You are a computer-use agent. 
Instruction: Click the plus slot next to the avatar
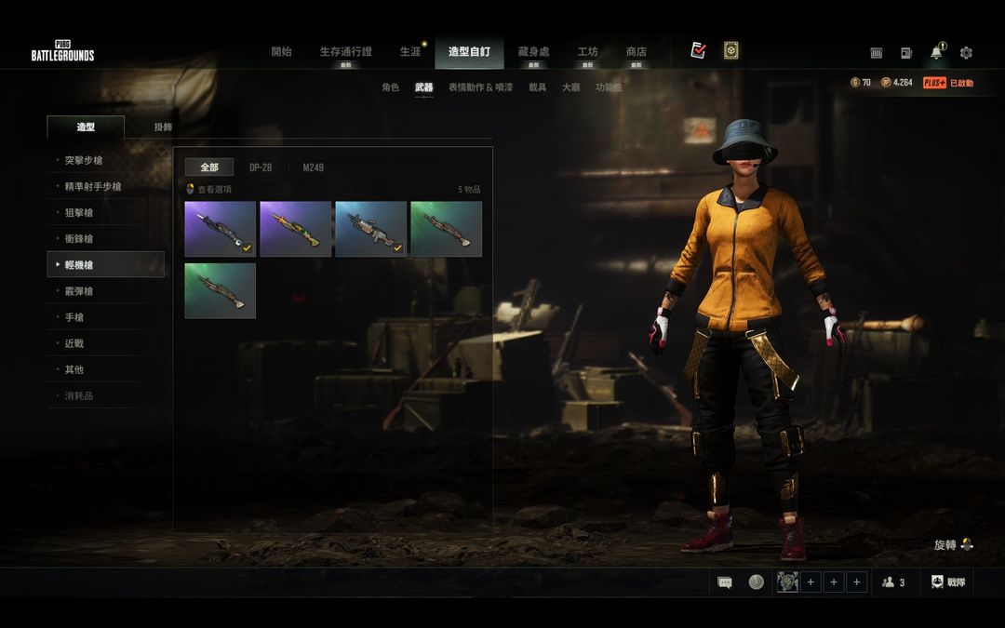click(811, 581)
